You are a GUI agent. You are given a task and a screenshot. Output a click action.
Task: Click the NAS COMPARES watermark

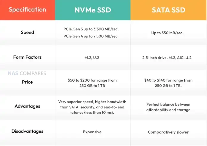(x=27, y=73)
